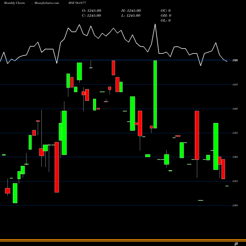This screenshot has height=246, width=246.
Task: Click the 1405 price axis label
Action: 235,109
